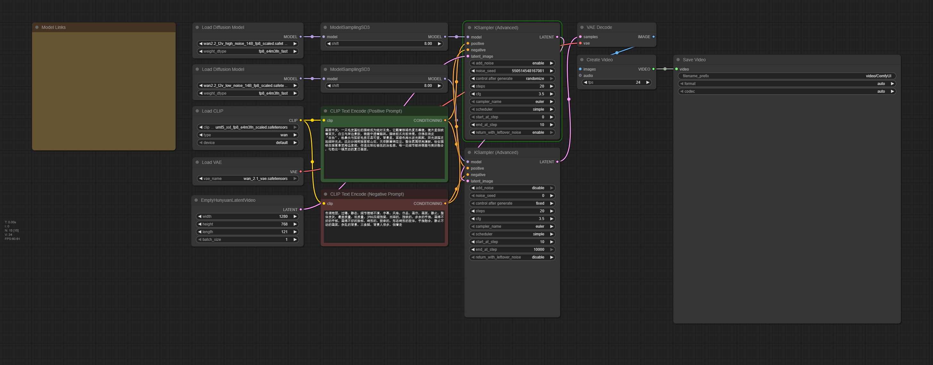
Task: Click the VAE Decode node title
Action: tap(599, 27)
